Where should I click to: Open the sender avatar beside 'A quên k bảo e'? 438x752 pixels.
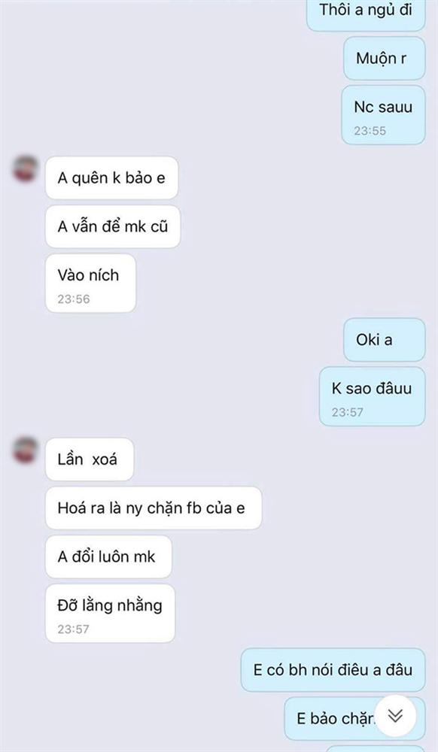[26, 168]
